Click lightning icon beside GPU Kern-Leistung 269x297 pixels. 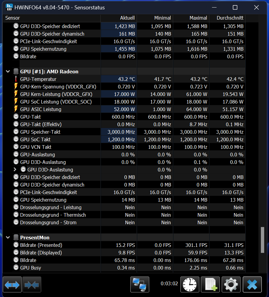[x=16, y=94]
